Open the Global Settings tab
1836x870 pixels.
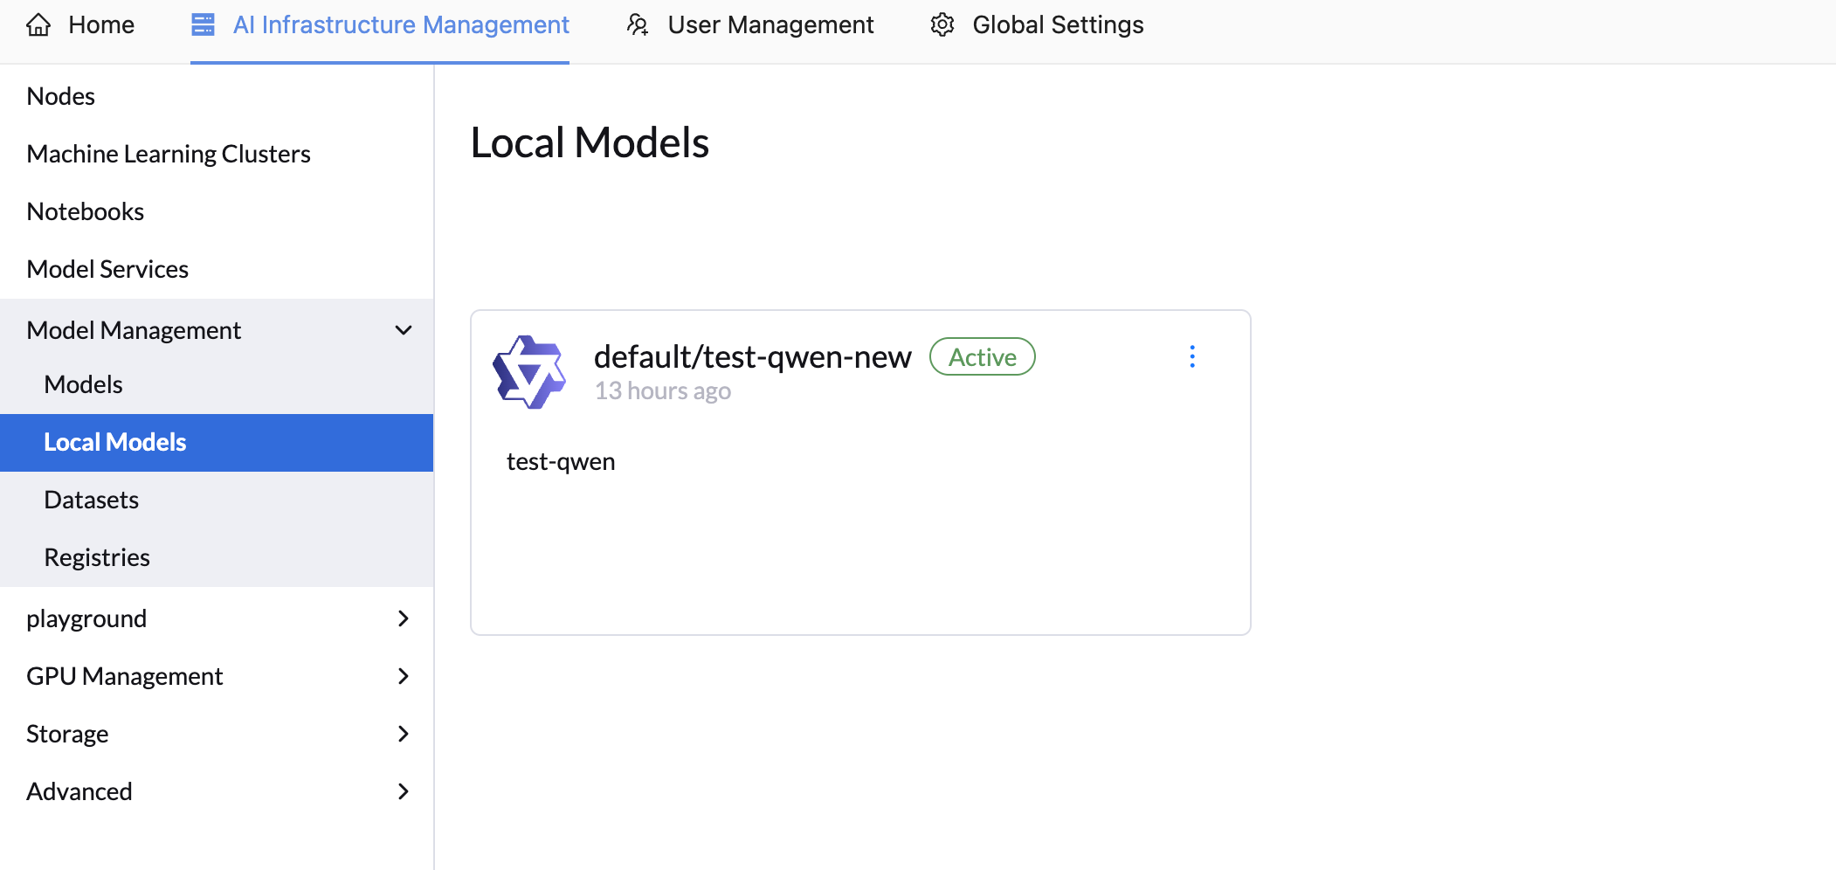1037,24
